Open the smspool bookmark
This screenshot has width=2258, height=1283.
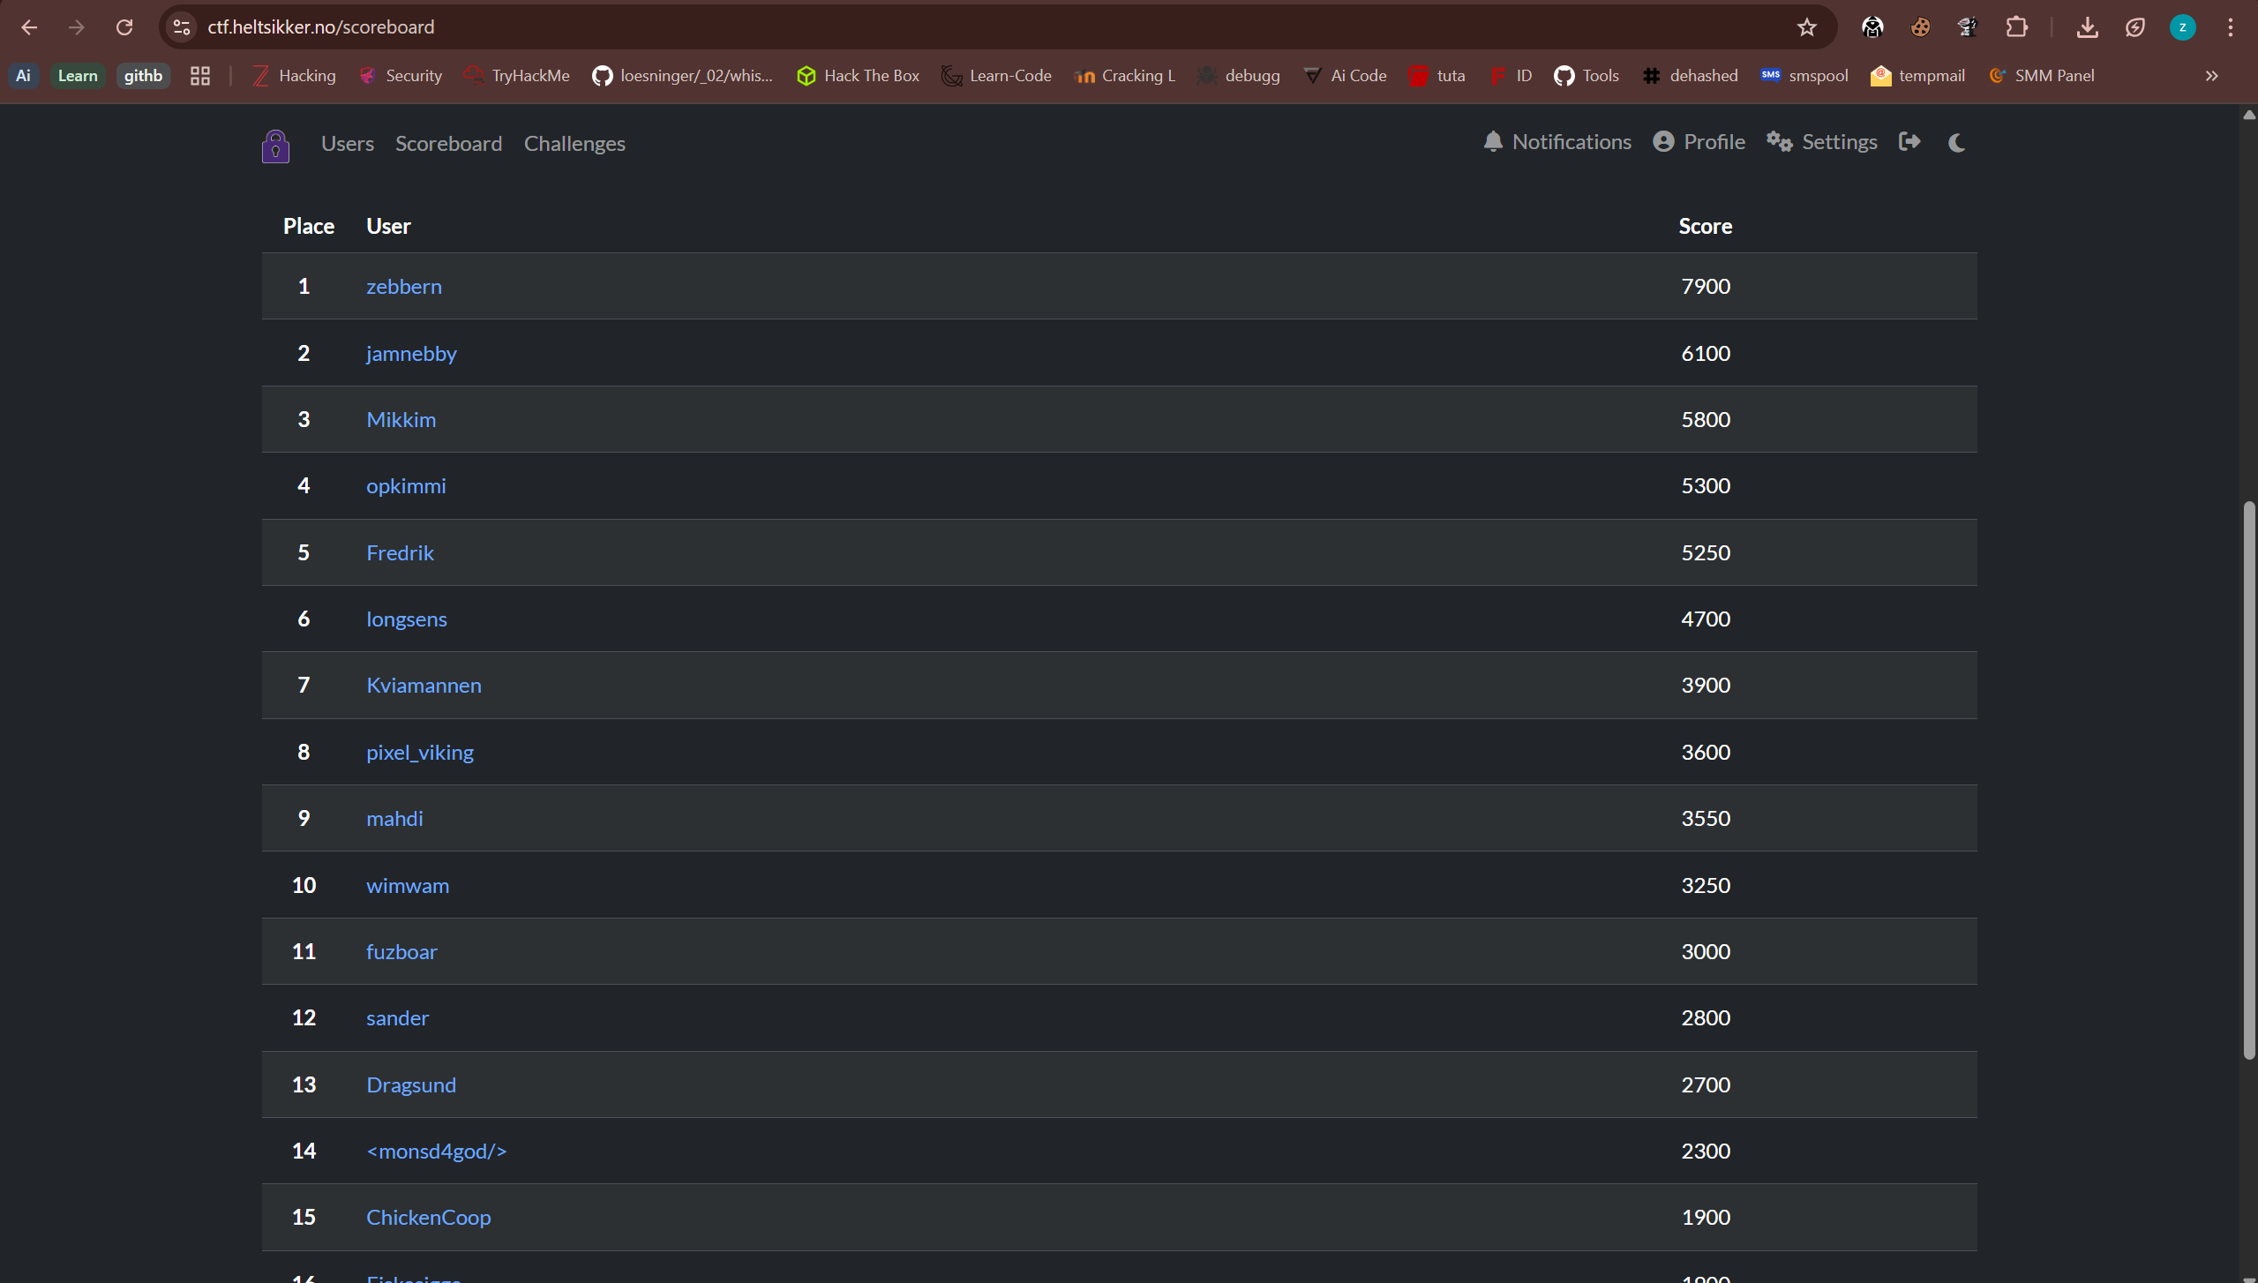[1803, 75]
